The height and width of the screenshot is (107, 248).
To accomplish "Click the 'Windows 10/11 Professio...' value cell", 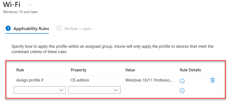I will (x=149, y=80).
